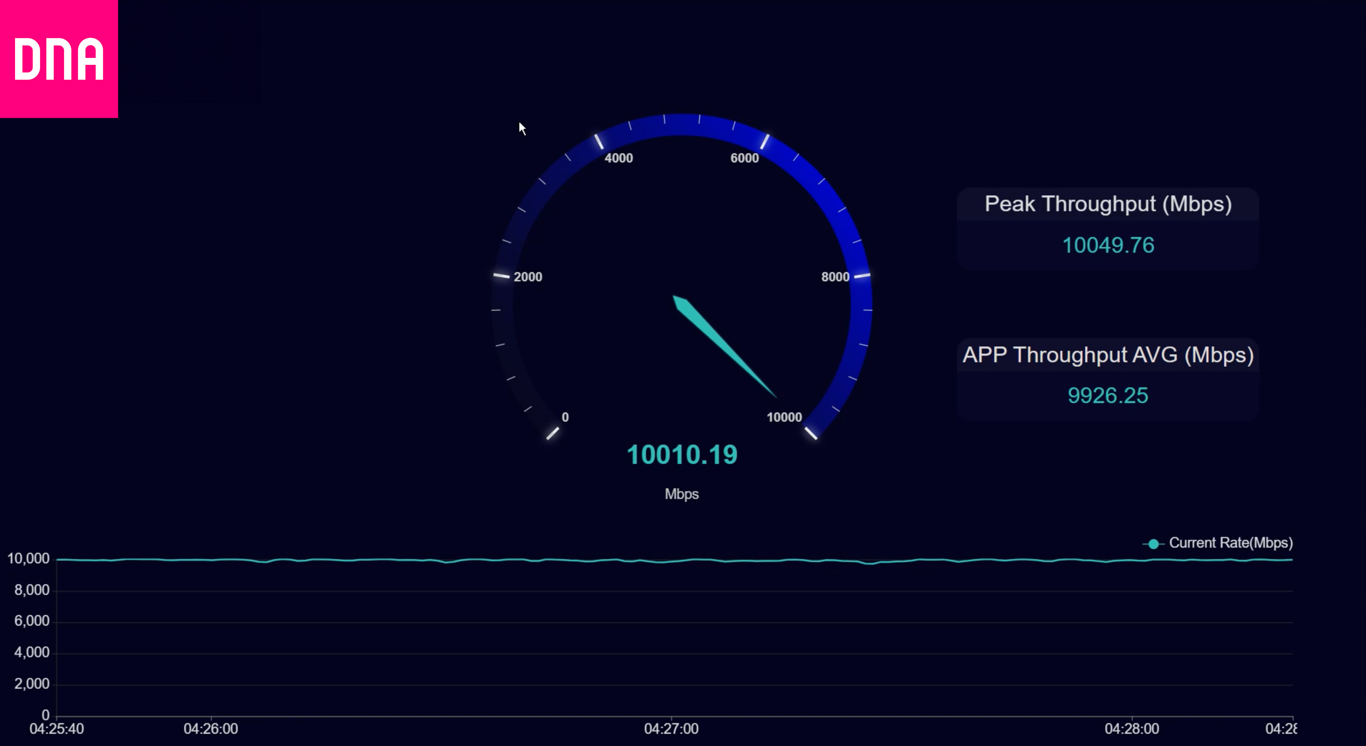Click the 0 gauge start label

coord(565,417)
